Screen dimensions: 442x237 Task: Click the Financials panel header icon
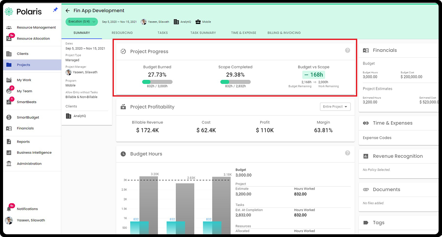pyautogui.click(x=366, y=50)
